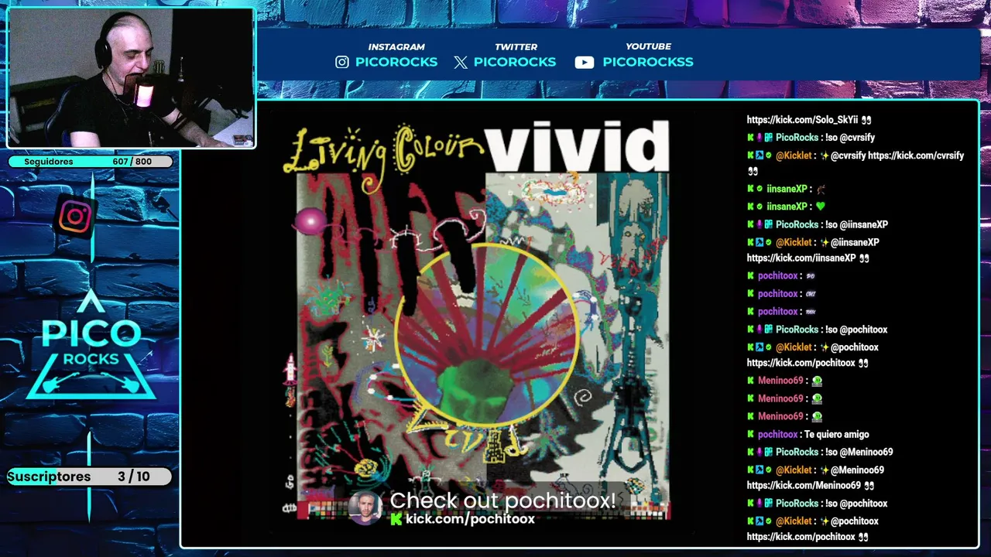The image size is (991, 557).
Task: Click the green Kick logo beside kick.com/pochitoox
Action: (396, 519)
